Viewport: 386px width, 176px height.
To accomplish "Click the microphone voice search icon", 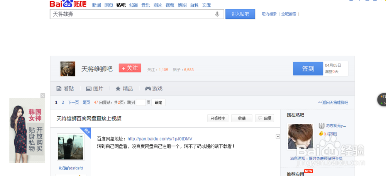I will 217,14.
